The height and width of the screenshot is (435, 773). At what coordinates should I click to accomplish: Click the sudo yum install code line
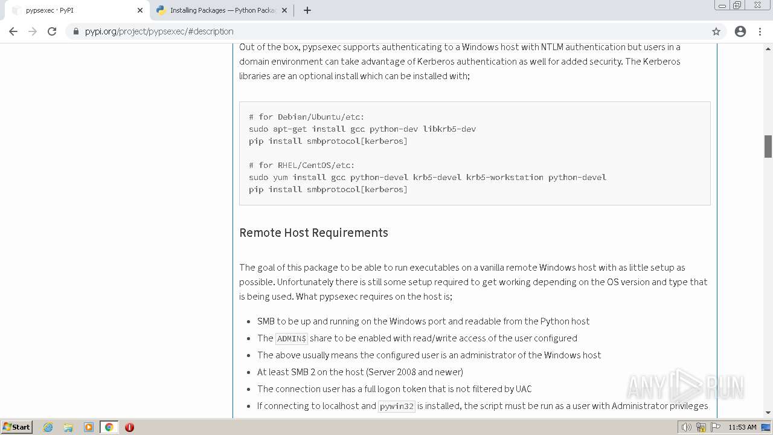pos(428,177)
